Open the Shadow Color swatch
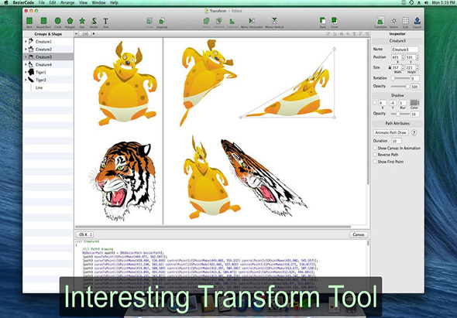This screenshot has width=457, height=318. (x=414, y=103)
